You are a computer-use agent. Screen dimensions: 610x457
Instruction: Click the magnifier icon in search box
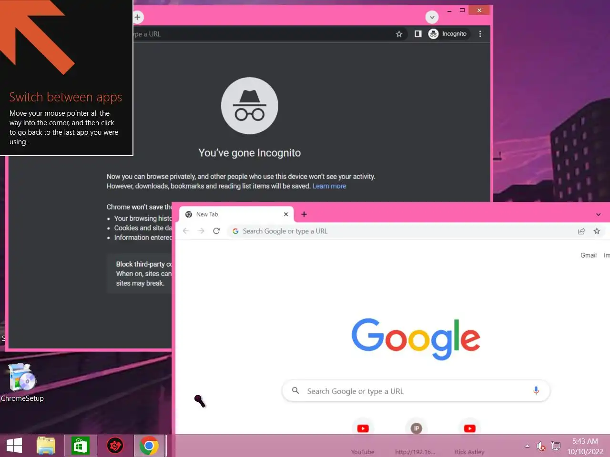[x=295, y=391]
